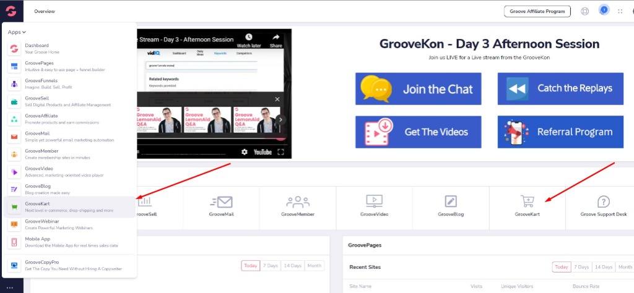
Task: Open the GrooveKart cart icon in Apps menu
Action: coord(14,207)
